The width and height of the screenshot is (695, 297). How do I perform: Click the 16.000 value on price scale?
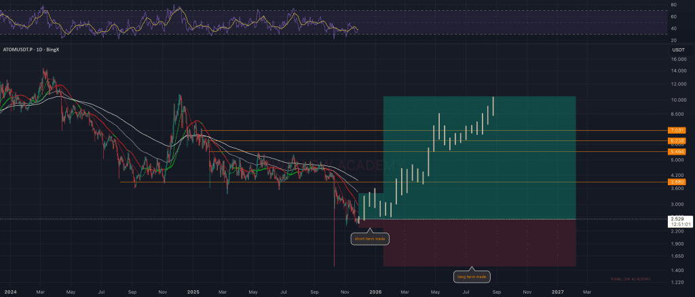pyautogui.click(x=677, y=59)
